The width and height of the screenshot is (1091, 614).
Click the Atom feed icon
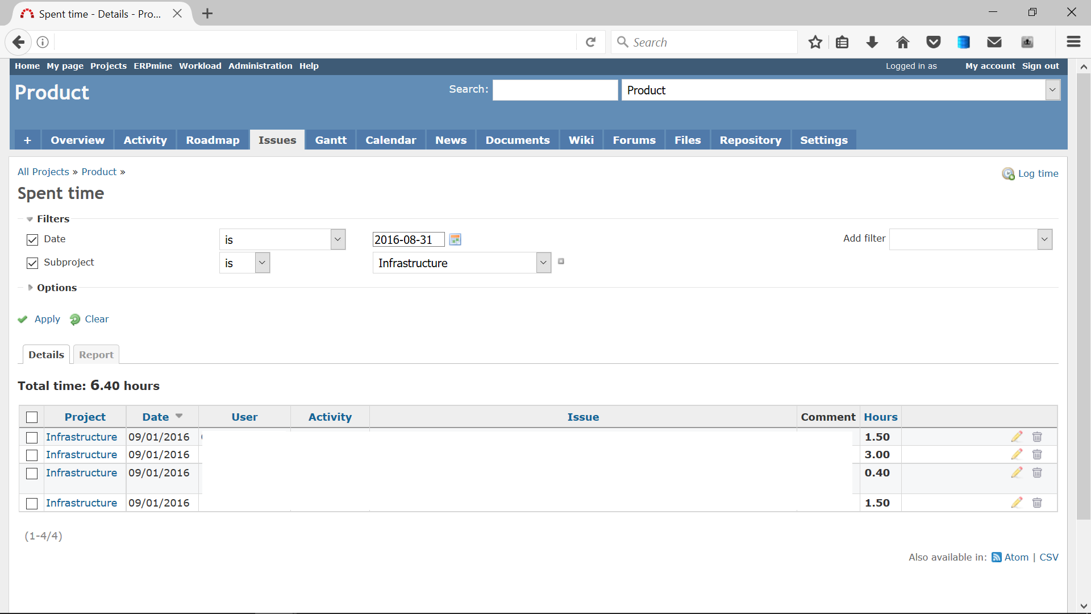996,557
